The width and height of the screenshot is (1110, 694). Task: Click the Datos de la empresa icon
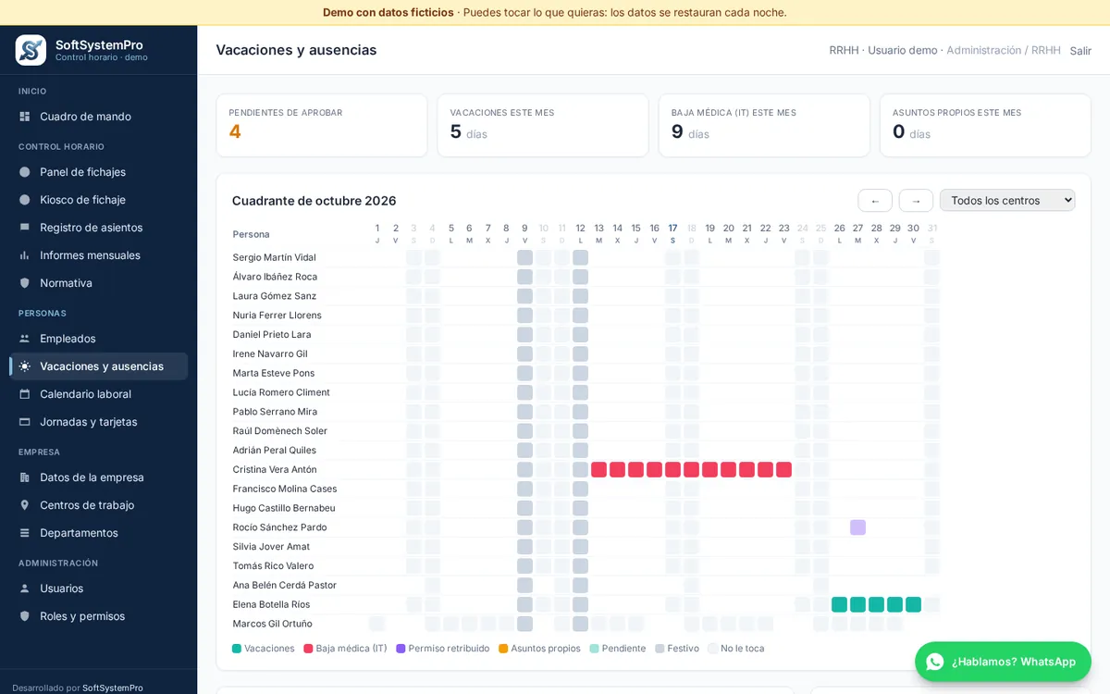point(25,477)
